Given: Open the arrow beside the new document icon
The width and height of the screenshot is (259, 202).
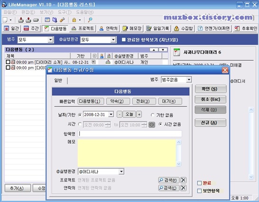Looking at the screenshot, I should (x=11, y=20).
